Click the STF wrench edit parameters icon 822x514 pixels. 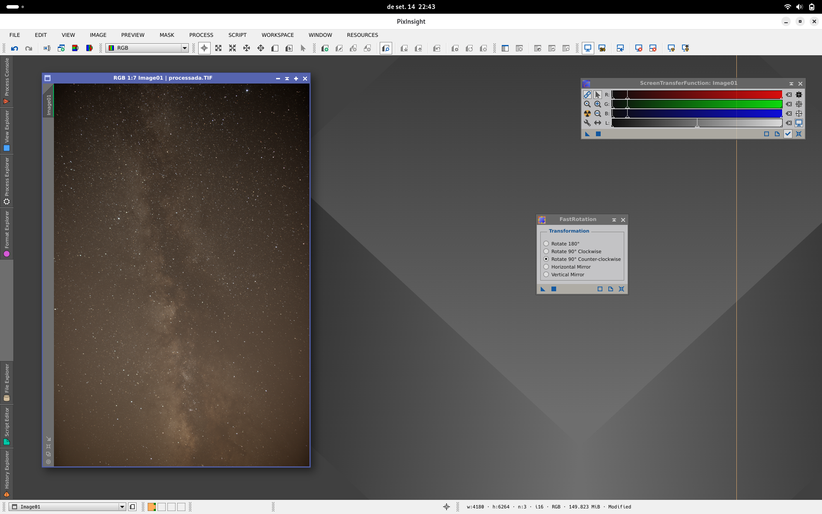coord(587,123)
